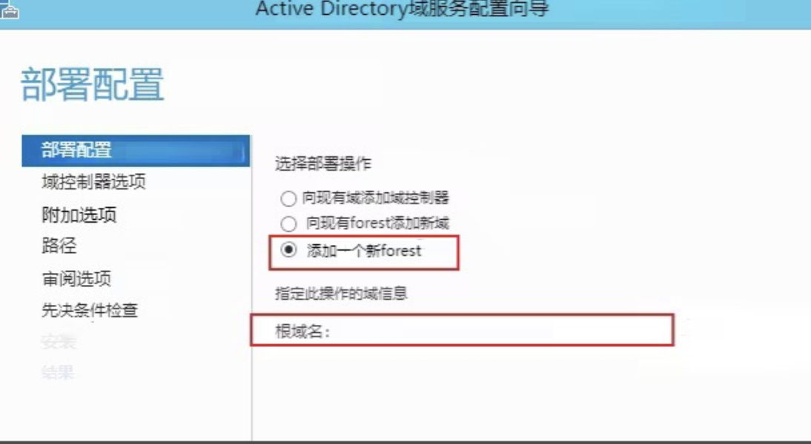This screenshot has width=811, height=444.
Task: Open the 部署配置 step in sidebar
Action: [136, 151]
